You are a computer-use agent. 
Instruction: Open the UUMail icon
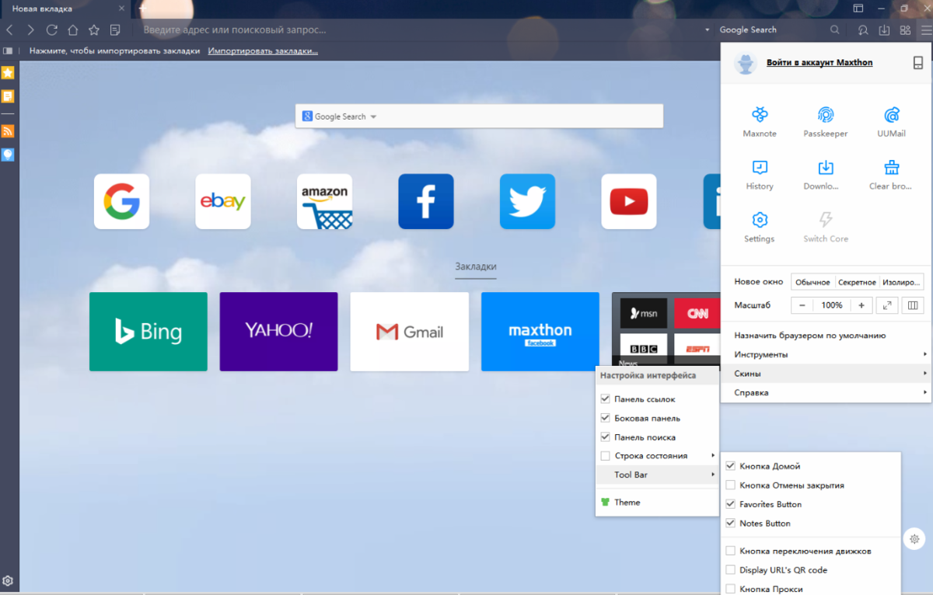(x=892, y=115)
